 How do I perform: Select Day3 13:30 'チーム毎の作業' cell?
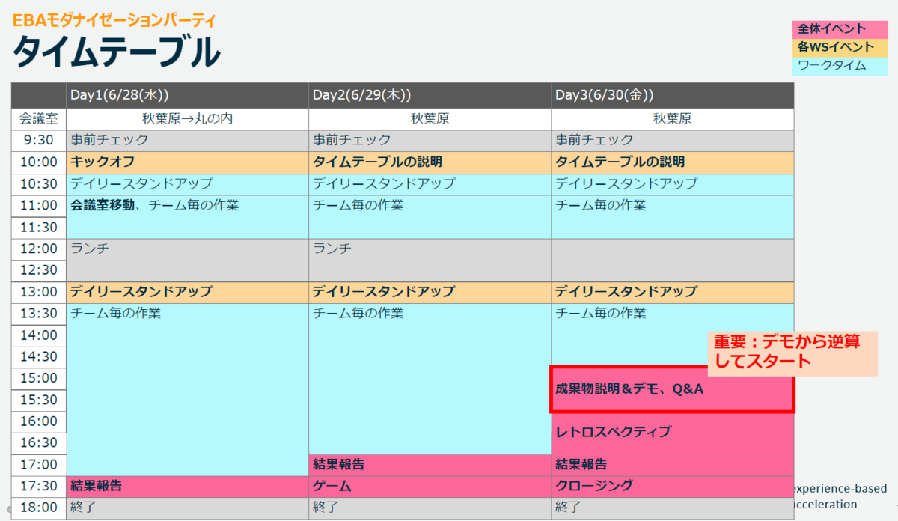click(x=673, y=335)
